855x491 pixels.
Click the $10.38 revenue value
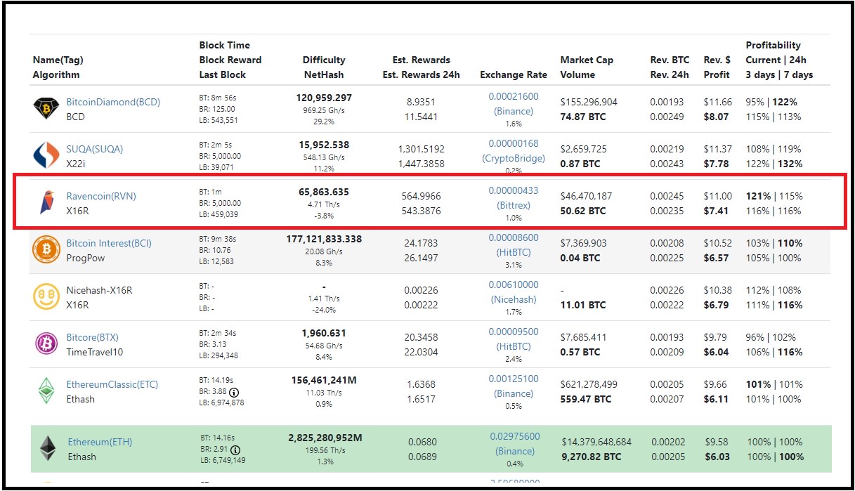[x=718, y=290]
